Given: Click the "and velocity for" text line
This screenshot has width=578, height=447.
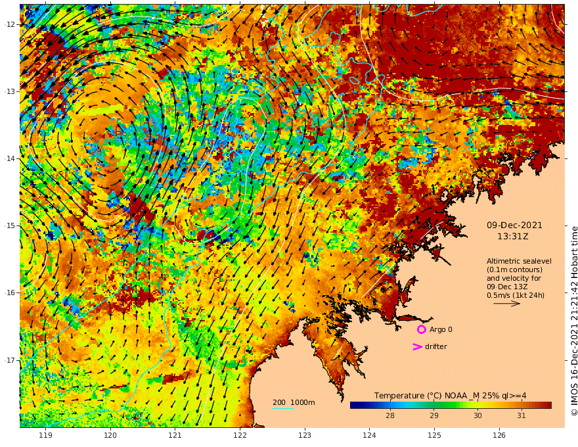Looking at the screenshot, I should coord(514,278).
